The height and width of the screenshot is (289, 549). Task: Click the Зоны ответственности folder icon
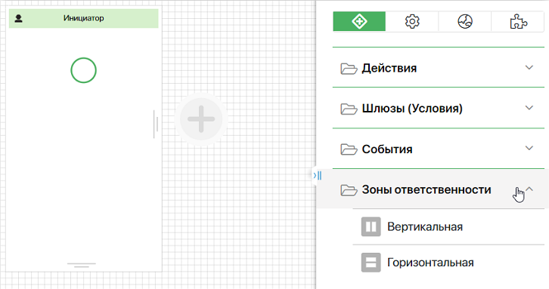pos(349,190)
